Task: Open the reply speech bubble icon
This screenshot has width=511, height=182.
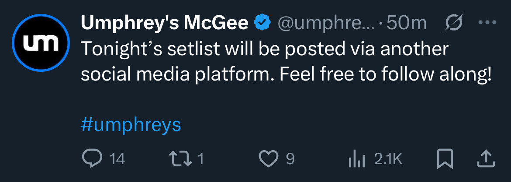Action: click(x=92, y=159)
